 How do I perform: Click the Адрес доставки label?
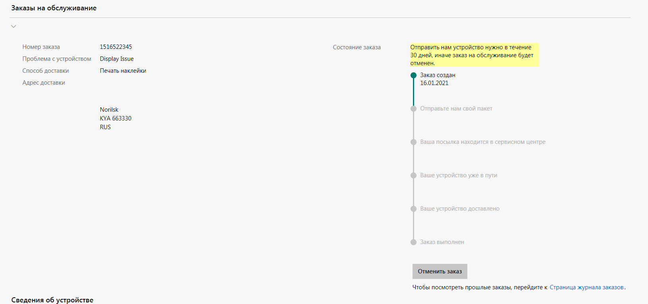(44, 83)
